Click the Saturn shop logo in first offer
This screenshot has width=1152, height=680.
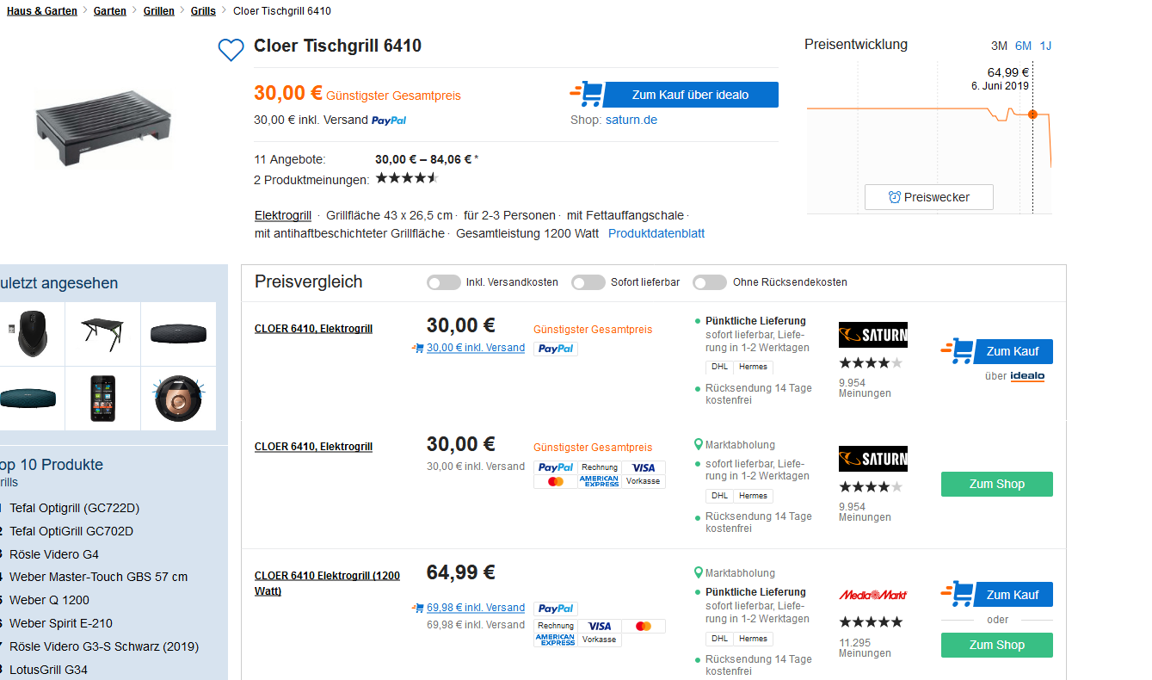click(872, 335)
